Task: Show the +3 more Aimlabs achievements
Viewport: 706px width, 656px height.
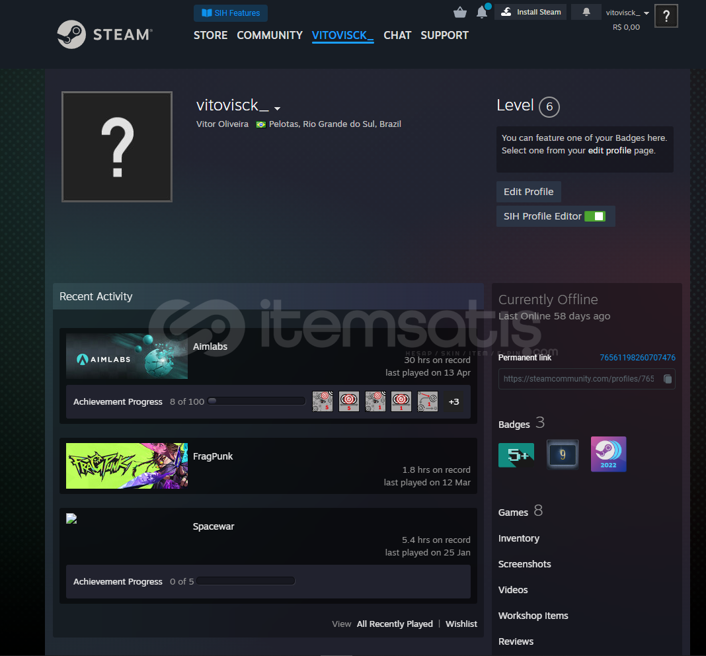Action: tap(454, 401)
